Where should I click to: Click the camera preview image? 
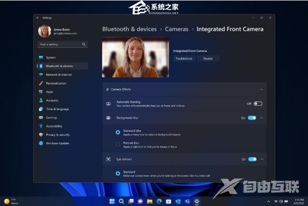135,57
